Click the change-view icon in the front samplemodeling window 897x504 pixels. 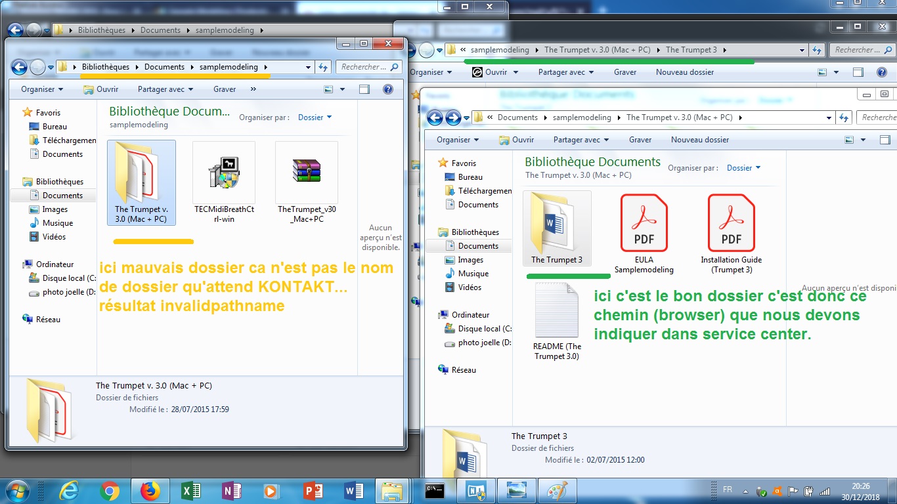tap(329, 89)
